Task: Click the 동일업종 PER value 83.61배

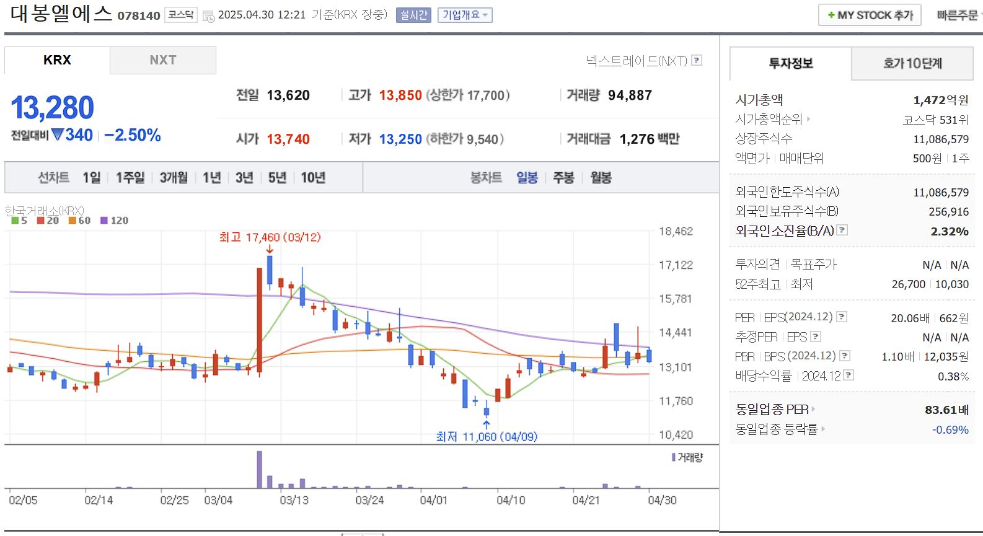Action: click(x=946, y=410)
